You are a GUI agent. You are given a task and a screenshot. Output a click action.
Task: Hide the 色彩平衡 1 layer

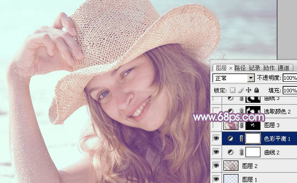(216, 138)
